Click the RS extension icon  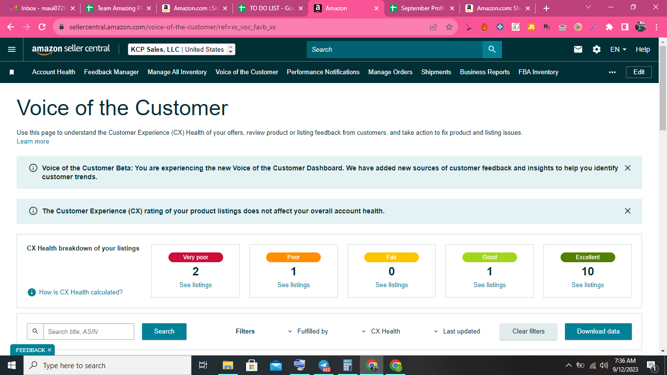(x=547, y=27)
